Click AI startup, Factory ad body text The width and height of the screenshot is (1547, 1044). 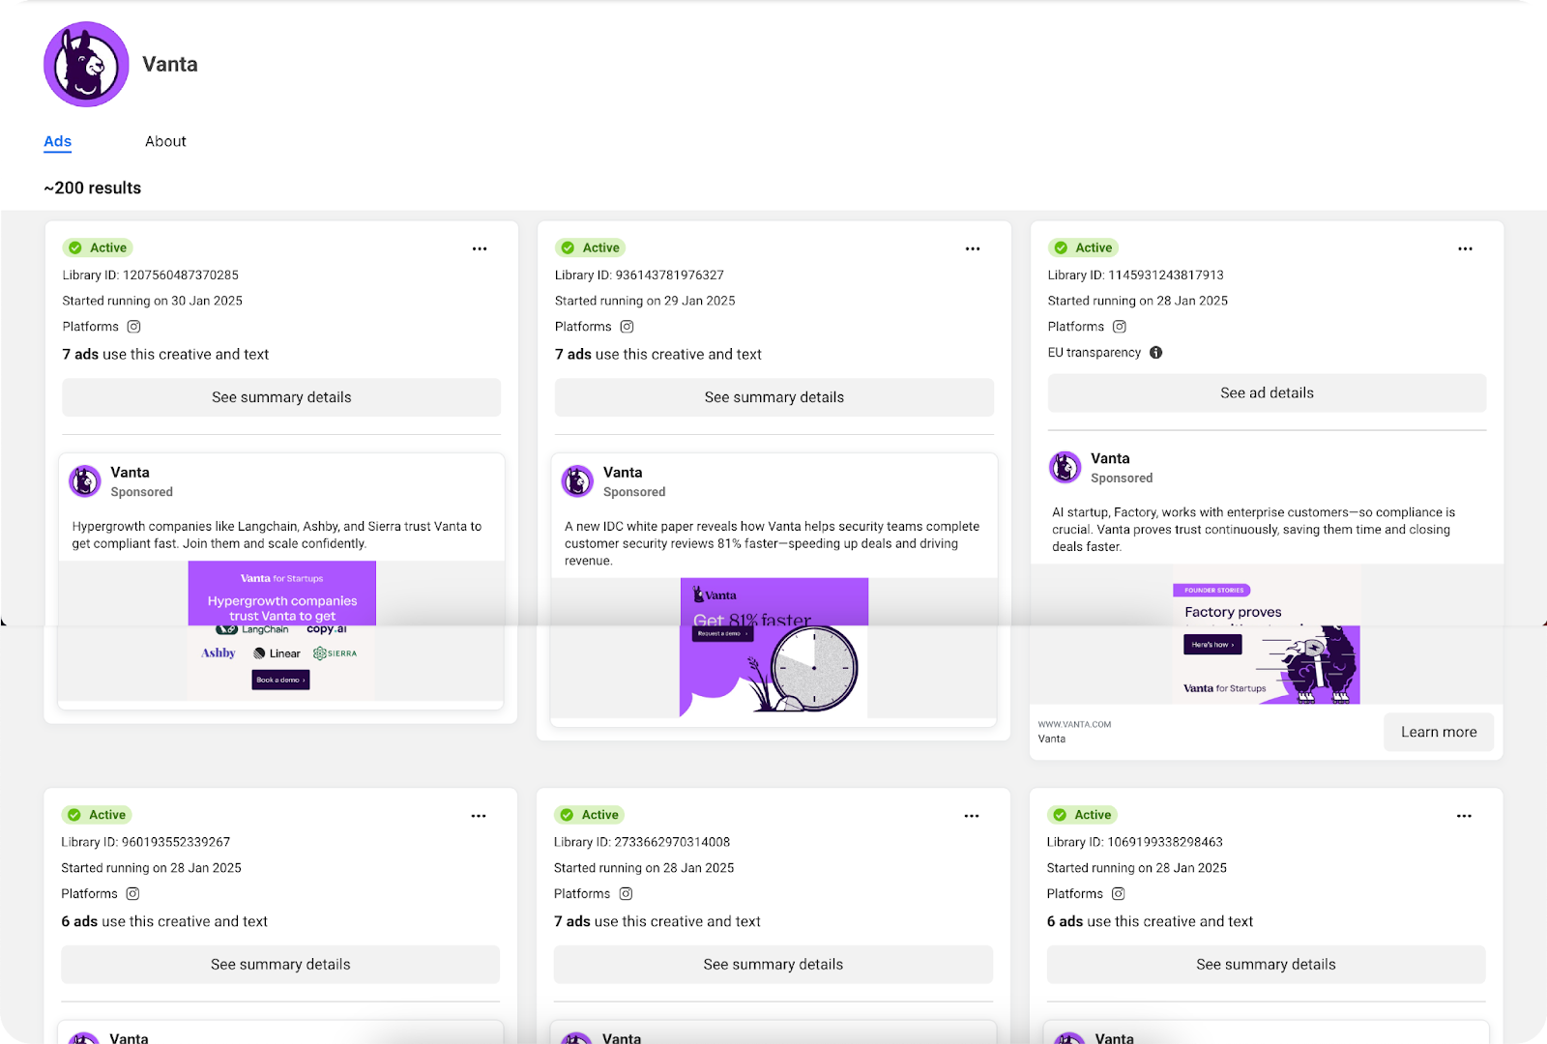point(1253,530)
